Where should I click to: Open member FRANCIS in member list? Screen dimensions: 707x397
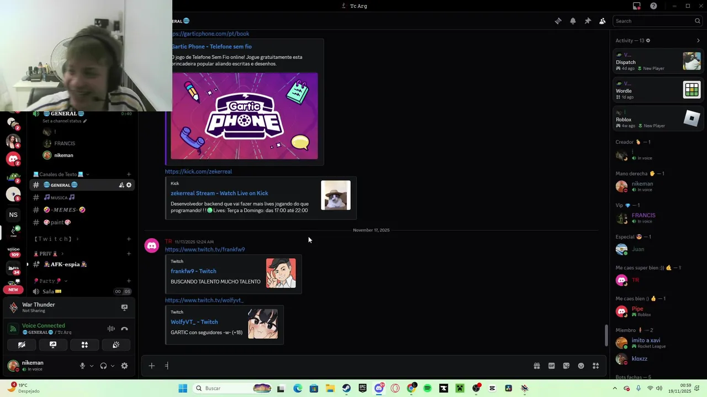click(x=658, y=218)
